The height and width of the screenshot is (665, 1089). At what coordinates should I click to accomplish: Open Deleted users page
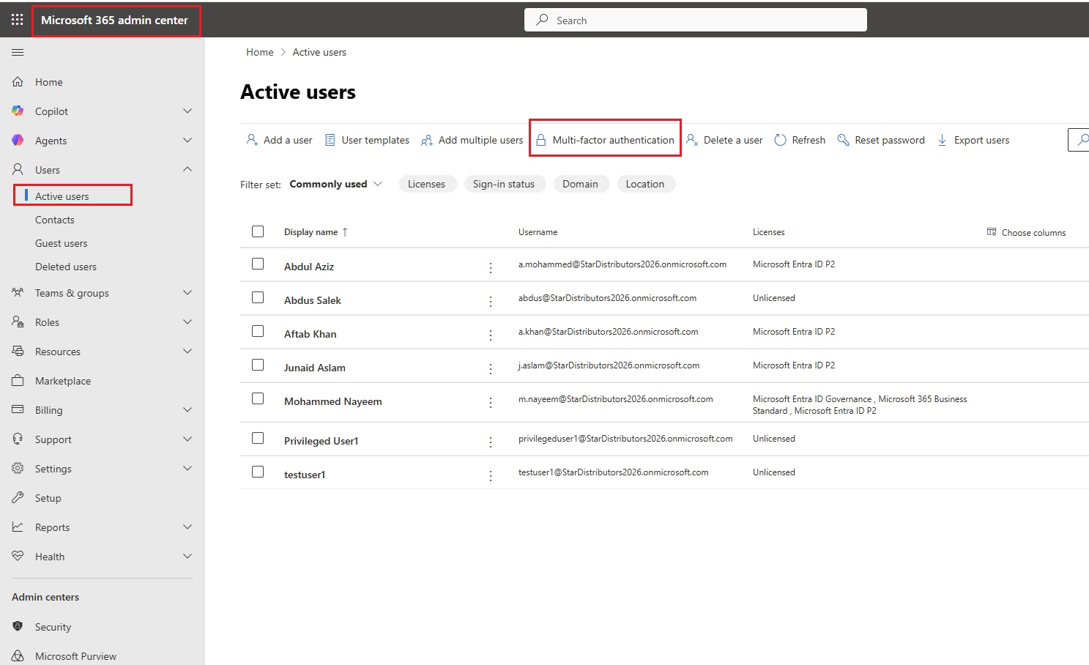(x=65, y=267)
